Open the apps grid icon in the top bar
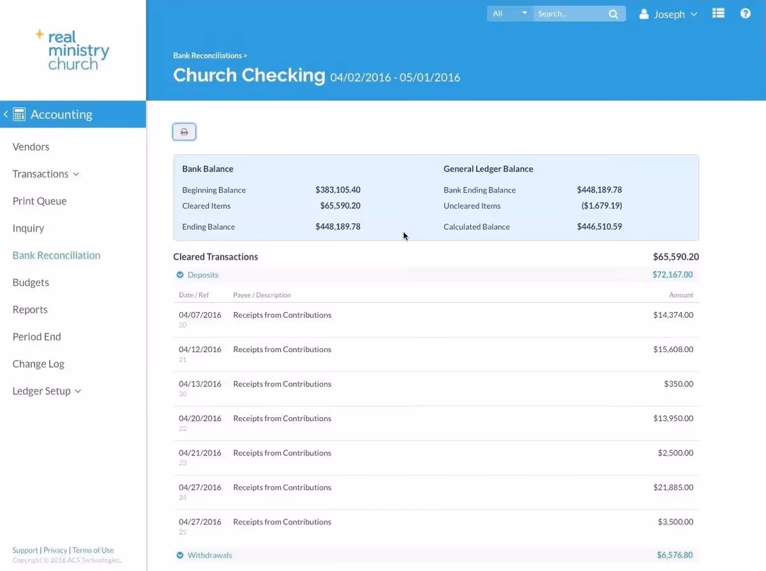 (718, 13)
